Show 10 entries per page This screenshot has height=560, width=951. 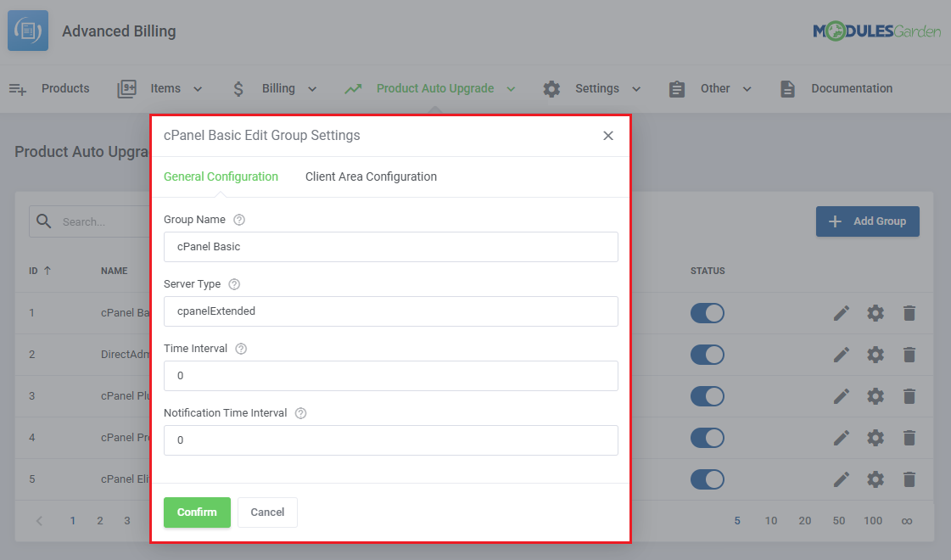tap(771, 521)
